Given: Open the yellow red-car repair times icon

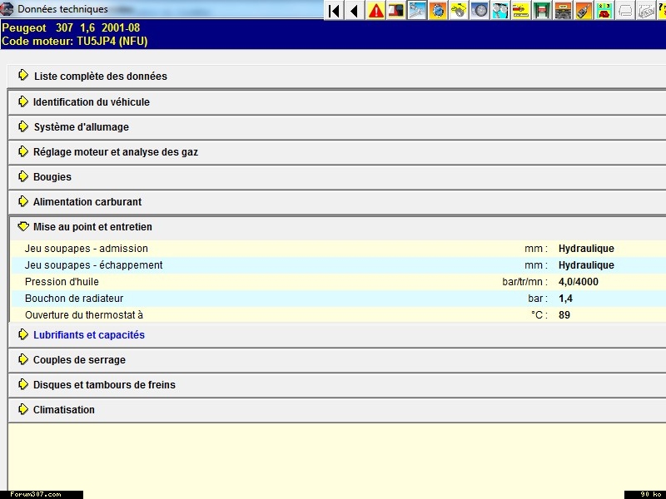Looking at the screenshot, I should [x=521, y=10].
